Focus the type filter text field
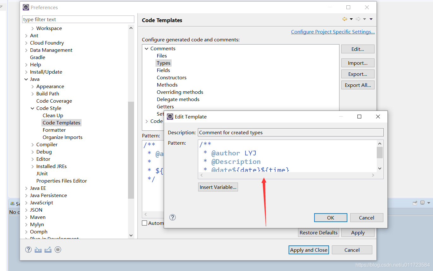 [x=78, y=19]
